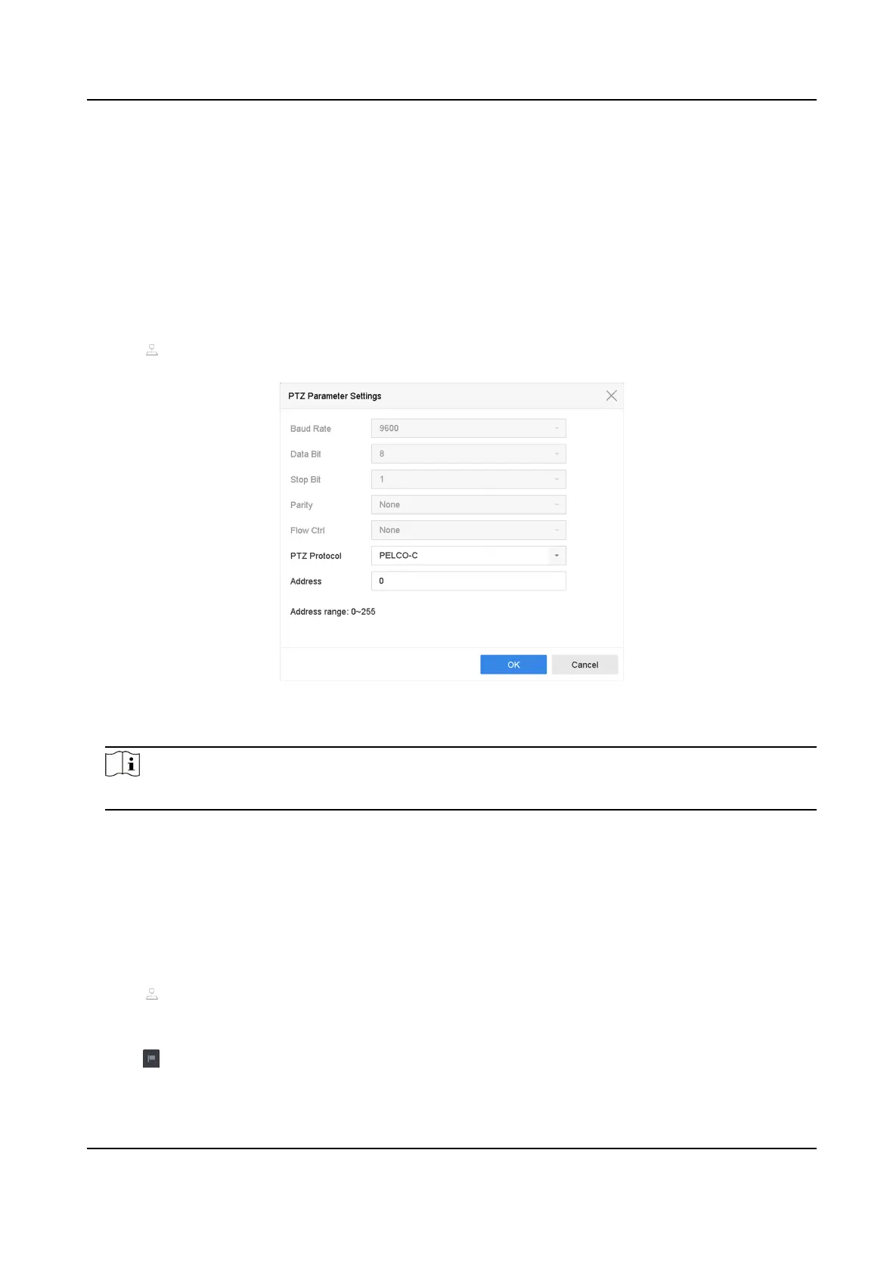Close the PTZ Parameter Settings dialog
Image resolution: width=893 pixels, height=1274 pixels.
coord(611,395)
